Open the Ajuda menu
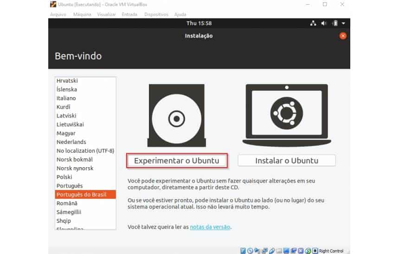 click(180, 14)
